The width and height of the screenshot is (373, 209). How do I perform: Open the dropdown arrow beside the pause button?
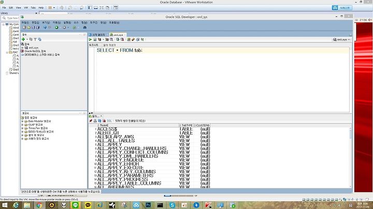54,8
